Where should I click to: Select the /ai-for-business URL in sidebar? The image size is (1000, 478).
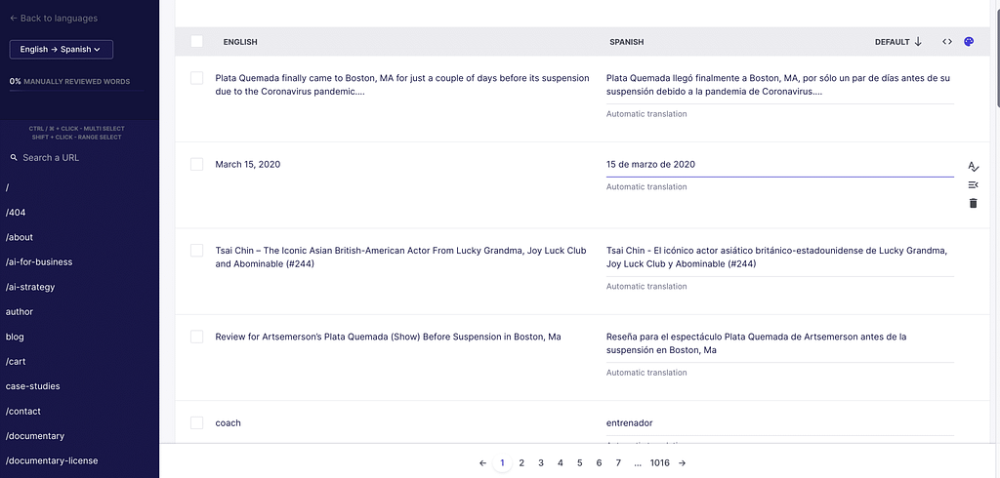(x=39, y=261)
